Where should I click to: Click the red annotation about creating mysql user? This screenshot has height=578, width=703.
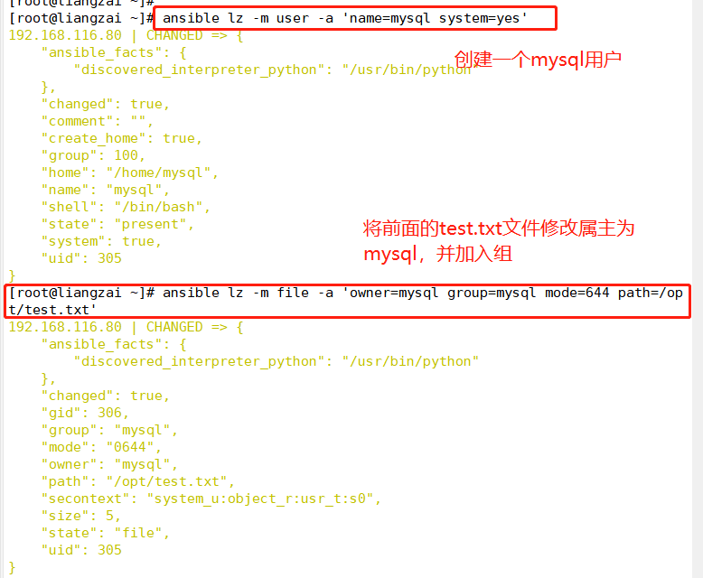tap(538, 60)
